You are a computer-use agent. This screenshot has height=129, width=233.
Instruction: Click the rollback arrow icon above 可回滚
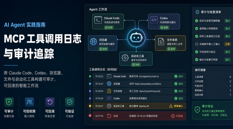tap(50, 102)
